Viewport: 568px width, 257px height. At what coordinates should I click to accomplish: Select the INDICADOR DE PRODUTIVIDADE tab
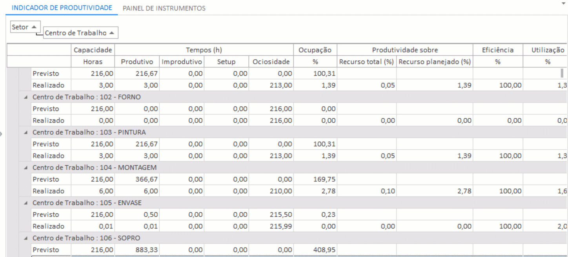coord(62,8)
